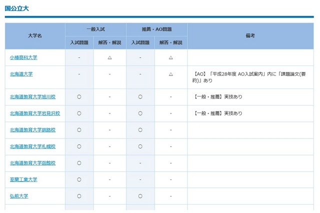This screenshot has width=320, height=213.
Task: Open the 北海道教育大学岩見沢校 link
Action: (x=35, y=113)
